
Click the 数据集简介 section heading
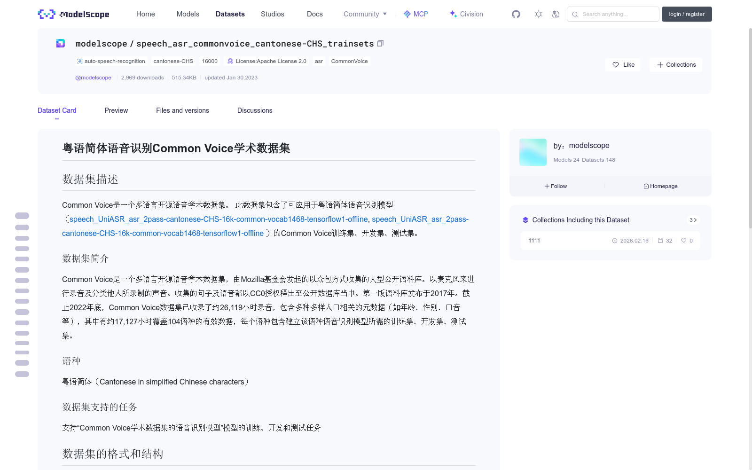[x=86, y=258]
